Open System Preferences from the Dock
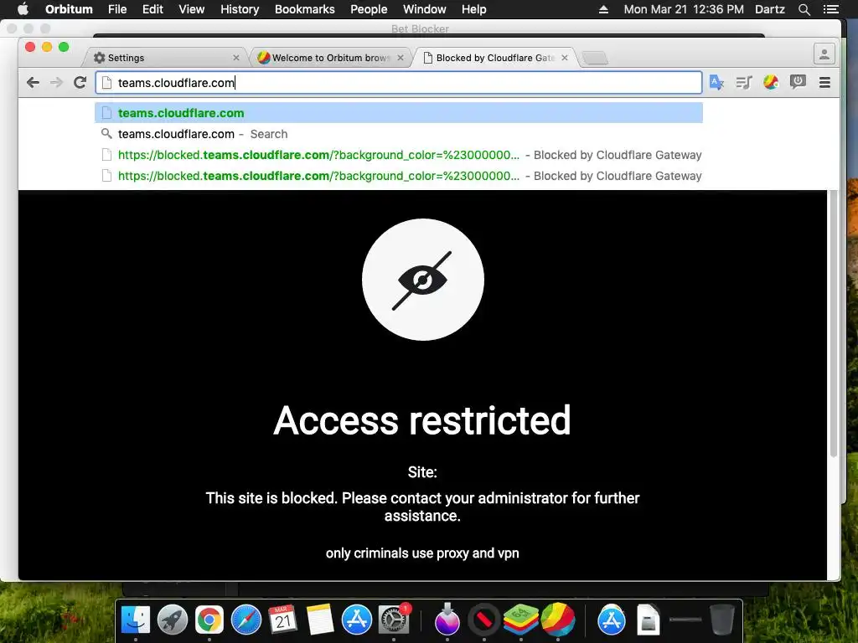Screen dimensions: 858x643 (x=394, y=620)
